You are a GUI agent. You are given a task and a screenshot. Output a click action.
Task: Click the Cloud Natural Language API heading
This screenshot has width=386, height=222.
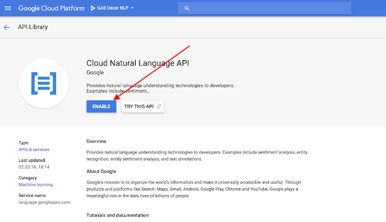click(138, 63)
